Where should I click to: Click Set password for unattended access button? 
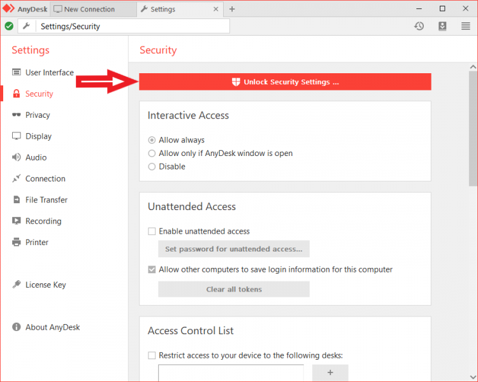(234, 249)
